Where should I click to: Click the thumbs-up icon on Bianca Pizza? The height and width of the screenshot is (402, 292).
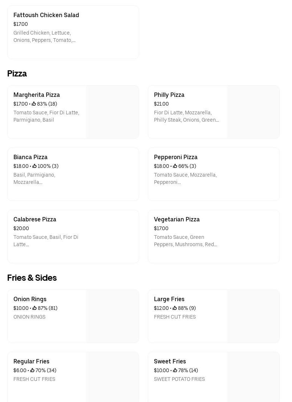[x=35, y=166]
